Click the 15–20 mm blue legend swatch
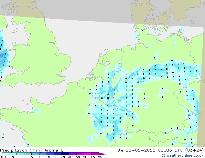The image size is (205, 158). tap(50, 154)
